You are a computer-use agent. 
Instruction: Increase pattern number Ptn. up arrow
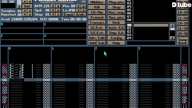[79, 6]
